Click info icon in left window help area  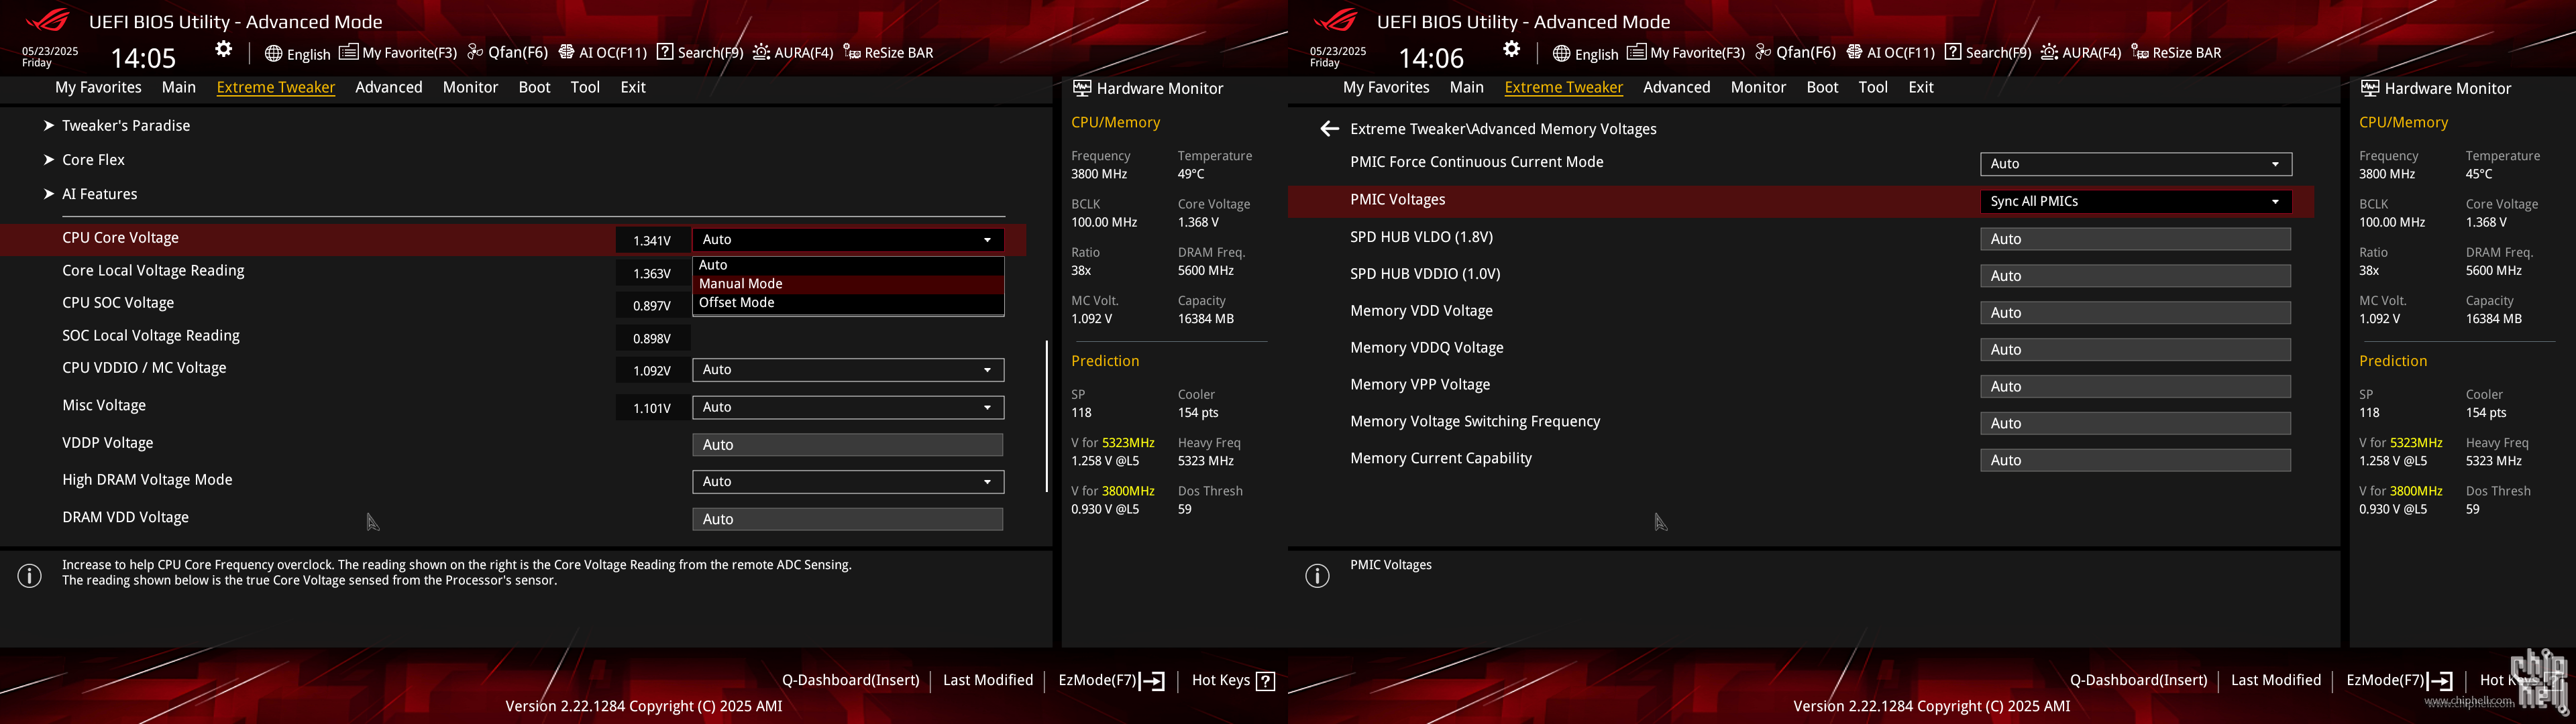pos(30,576)
